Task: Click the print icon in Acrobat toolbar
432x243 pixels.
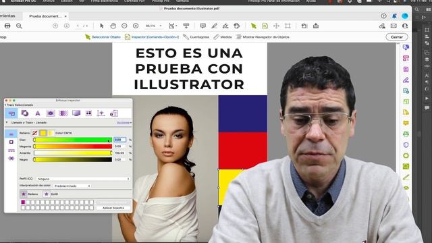Action: pyautogui.click(x=7, y=26)
